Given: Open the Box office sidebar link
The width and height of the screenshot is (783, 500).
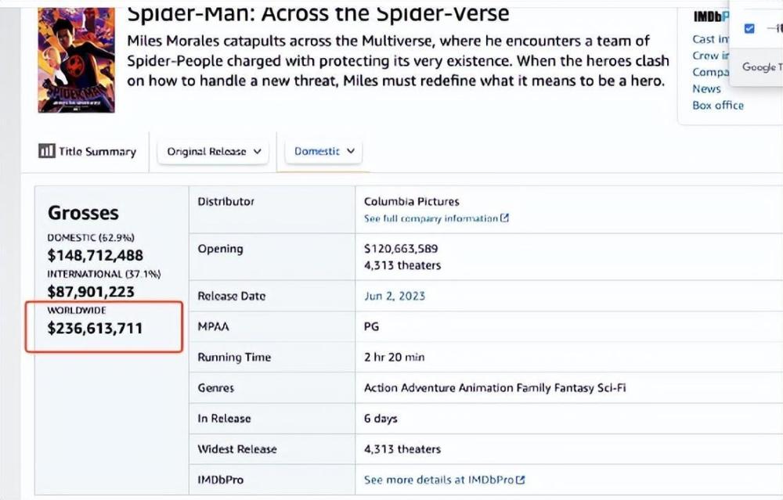Looking at the screenshot, I should tap(718, 105).
